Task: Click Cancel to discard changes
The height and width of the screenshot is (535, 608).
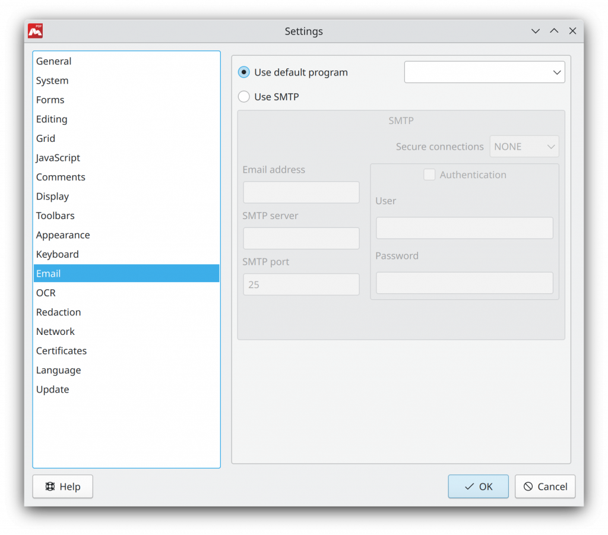Action: coord(544,486)
